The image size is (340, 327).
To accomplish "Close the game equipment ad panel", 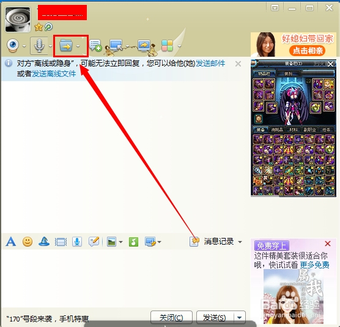I will click(331, 64).
